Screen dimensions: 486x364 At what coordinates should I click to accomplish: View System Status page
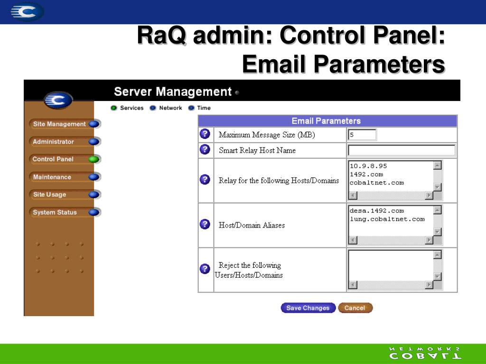click(65, 212)
